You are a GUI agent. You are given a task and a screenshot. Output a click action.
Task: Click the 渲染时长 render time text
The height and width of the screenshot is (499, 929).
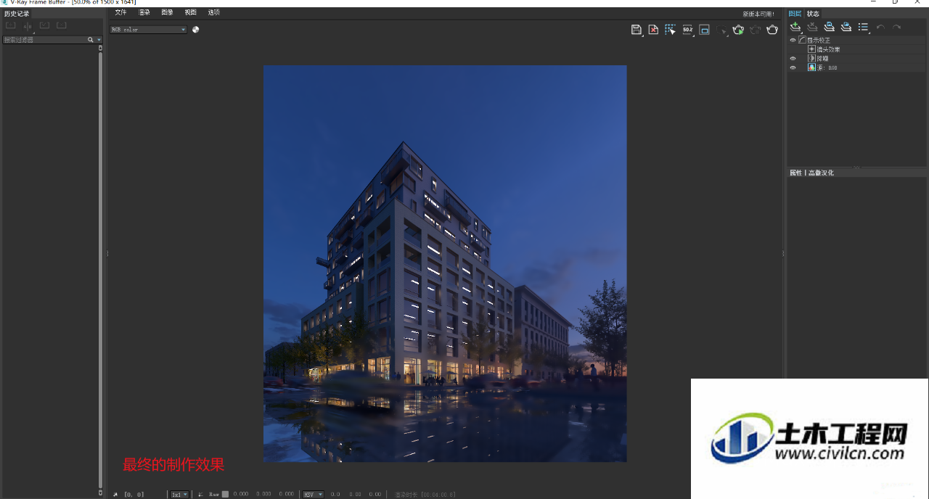pyautogui.click(x=425, y=495)
